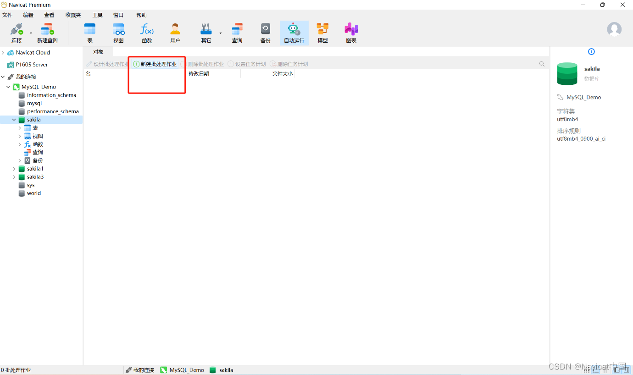Sort by the 名 column header

pyautogui.click(x=88, y=73)
